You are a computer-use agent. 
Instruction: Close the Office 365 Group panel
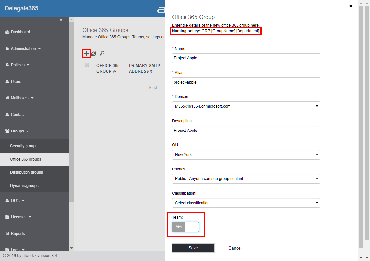click(351, 6)
